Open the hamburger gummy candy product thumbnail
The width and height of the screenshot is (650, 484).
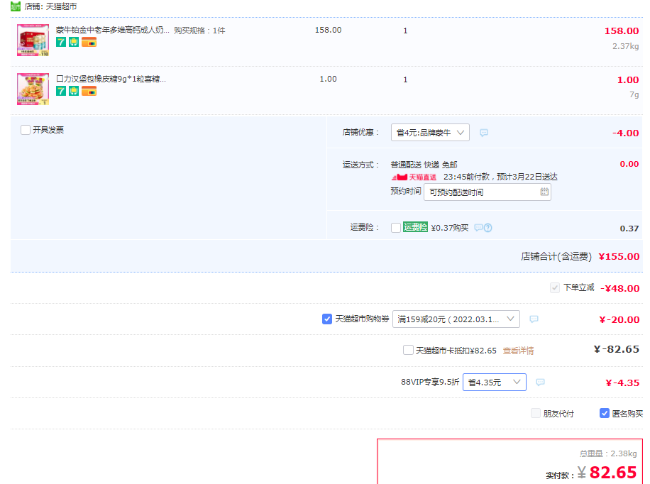(33, 89)
